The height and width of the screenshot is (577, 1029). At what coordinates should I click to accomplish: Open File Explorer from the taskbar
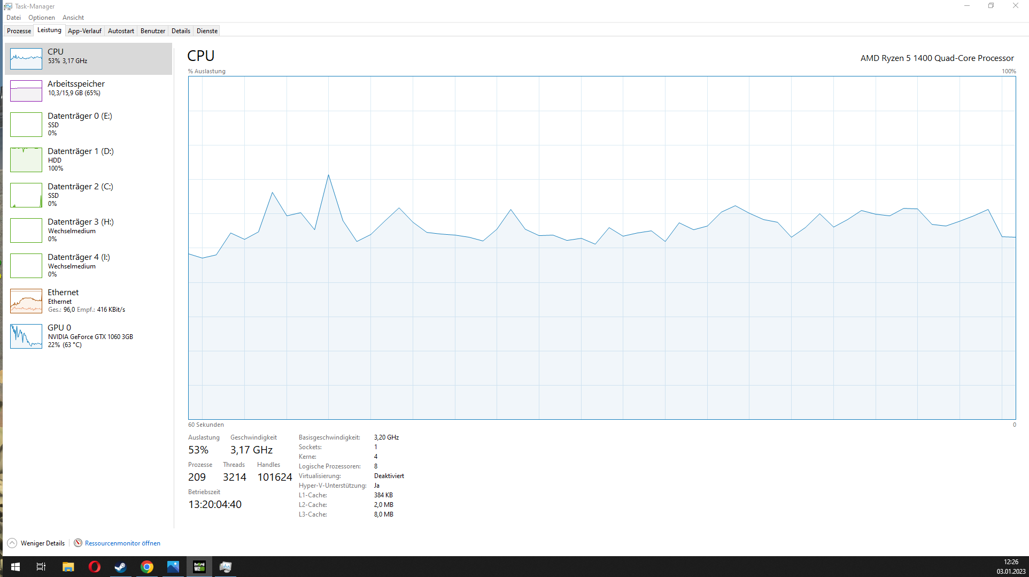pos(68,567)
